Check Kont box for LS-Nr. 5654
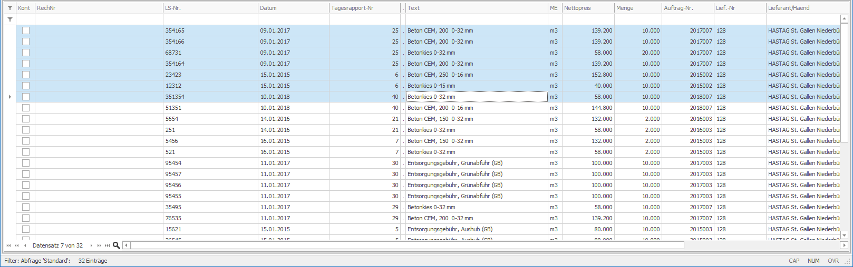The width and height of the screenshot is (853, 267). tap(25, 119)
